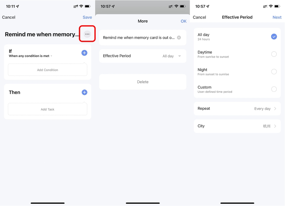
Task: Open the Repeat Every day setting
Action: click(237, 109)
